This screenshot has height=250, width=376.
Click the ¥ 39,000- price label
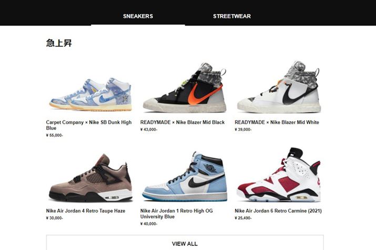[243, 129]
